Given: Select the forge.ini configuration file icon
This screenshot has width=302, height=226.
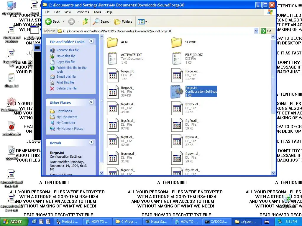Looking at the screenshot, I should [x=177, y=92].
